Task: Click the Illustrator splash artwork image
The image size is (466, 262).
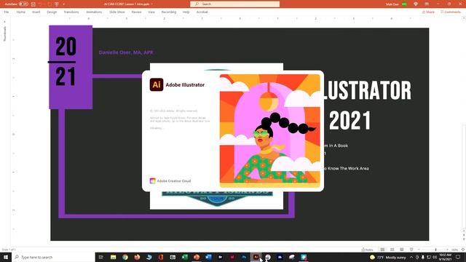Action: [270, 131]
